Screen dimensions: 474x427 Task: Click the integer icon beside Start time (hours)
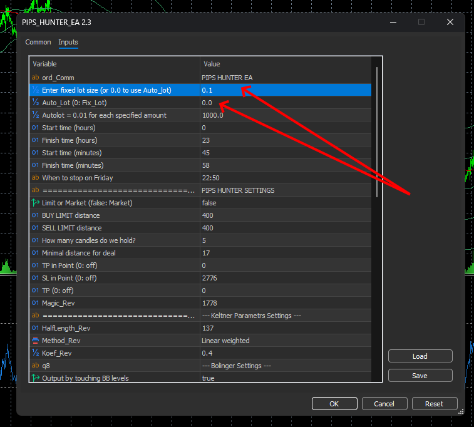35,128
